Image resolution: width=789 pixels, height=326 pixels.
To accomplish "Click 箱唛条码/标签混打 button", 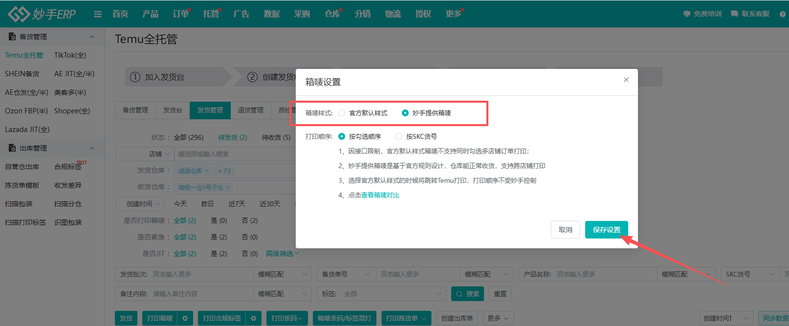I will click(345, 318).
